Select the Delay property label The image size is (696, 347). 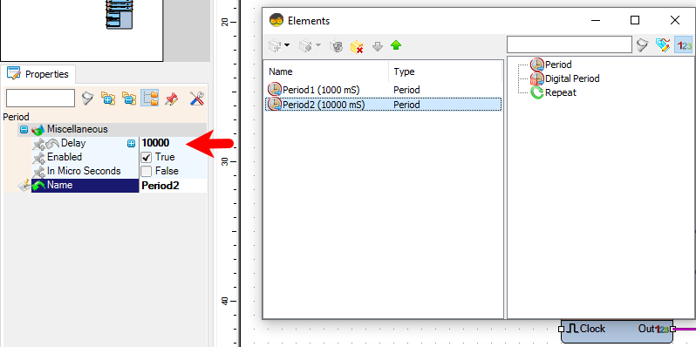(73, 143)
